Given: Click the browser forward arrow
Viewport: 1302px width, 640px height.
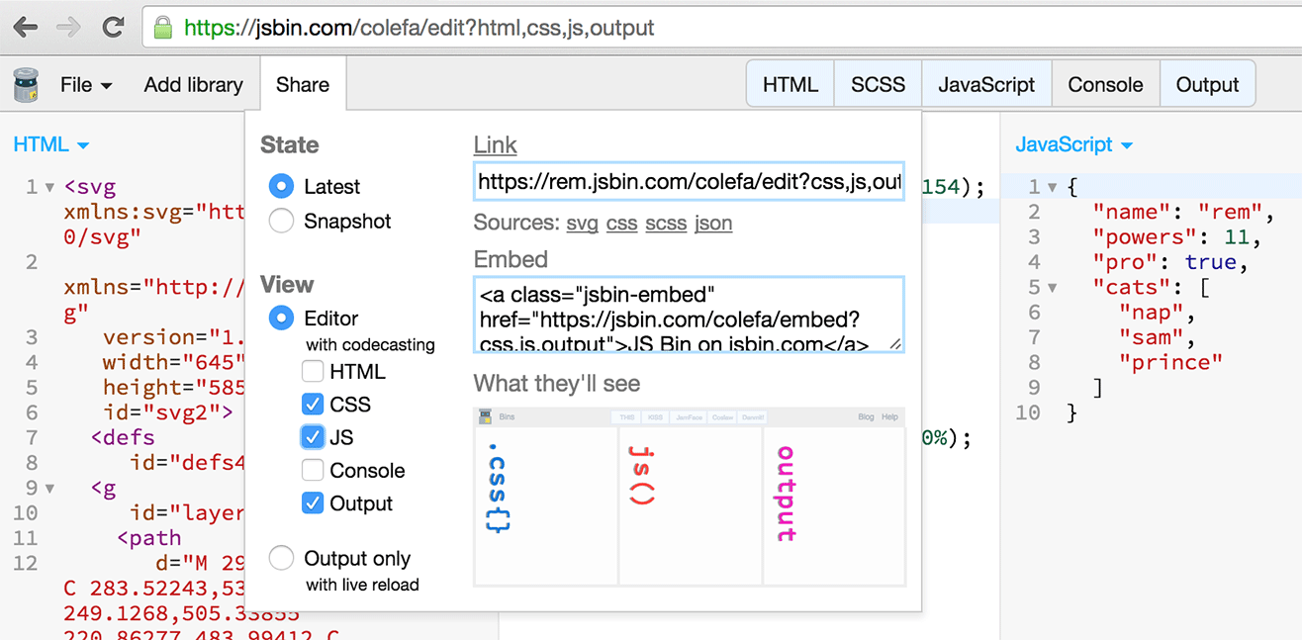Looking at the screenshot, I should (x=68, y=27).
